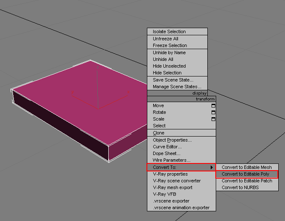285x221 pixels.
Task: Choose Isolate Selection in quad menu
Action: pyautogui.click(x=177, y=32)
